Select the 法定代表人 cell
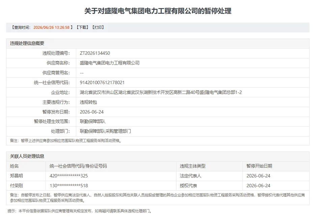Viewport: 317px width, 219px height. coord(191,176)
